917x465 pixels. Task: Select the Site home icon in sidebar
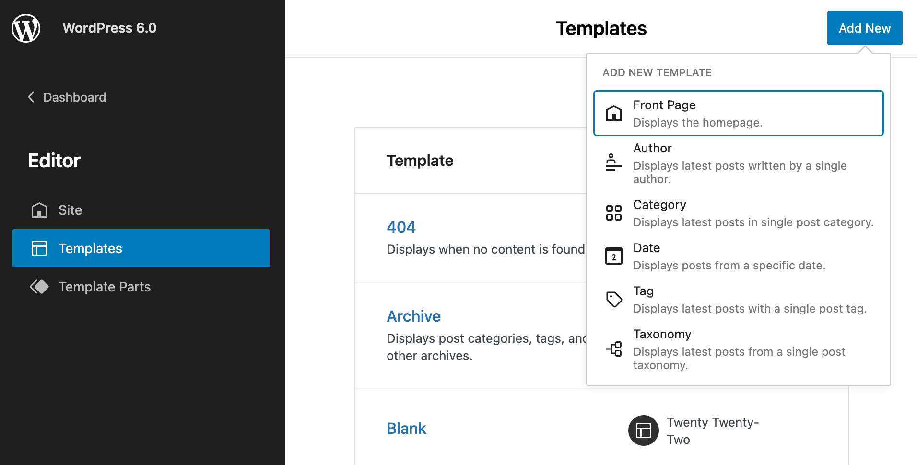click(40, 210)
